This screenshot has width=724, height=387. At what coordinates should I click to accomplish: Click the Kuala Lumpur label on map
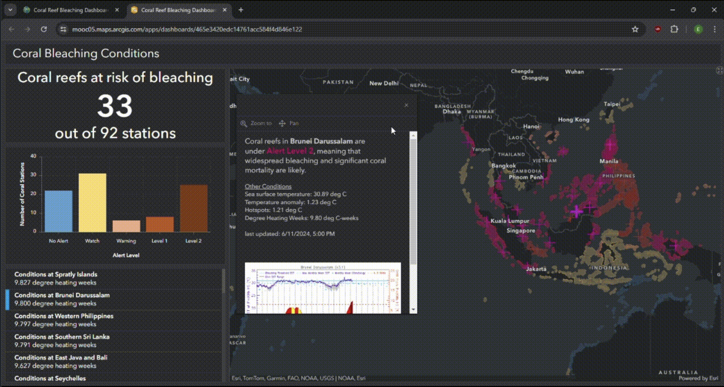(510, 221)
